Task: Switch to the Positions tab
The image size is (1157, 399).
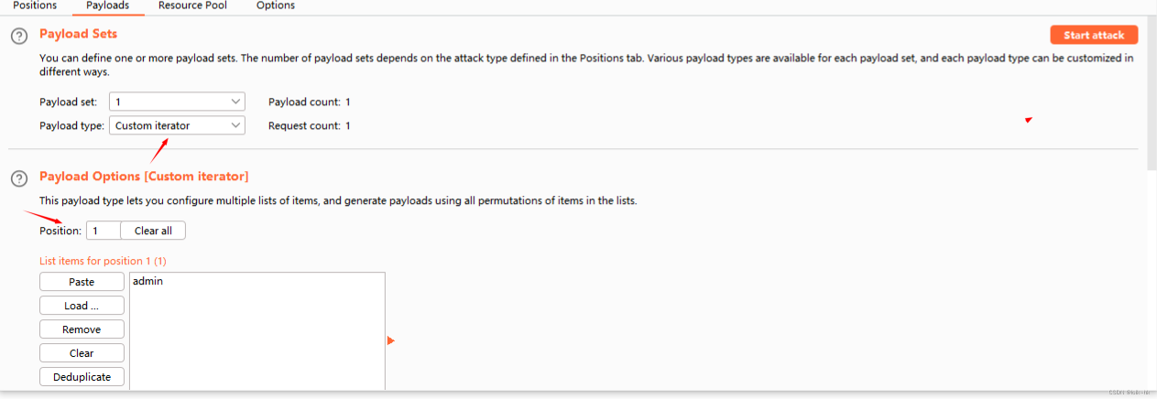Action: click(34, 5)
